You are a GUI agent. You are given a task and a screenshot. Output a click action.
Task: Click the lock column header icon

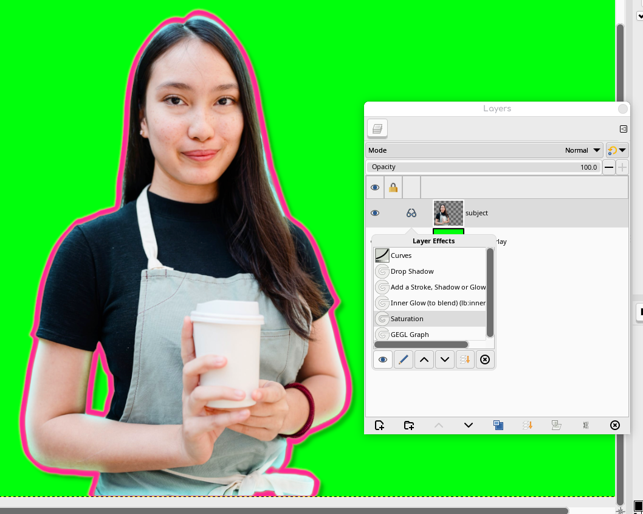tap(393, 187)
